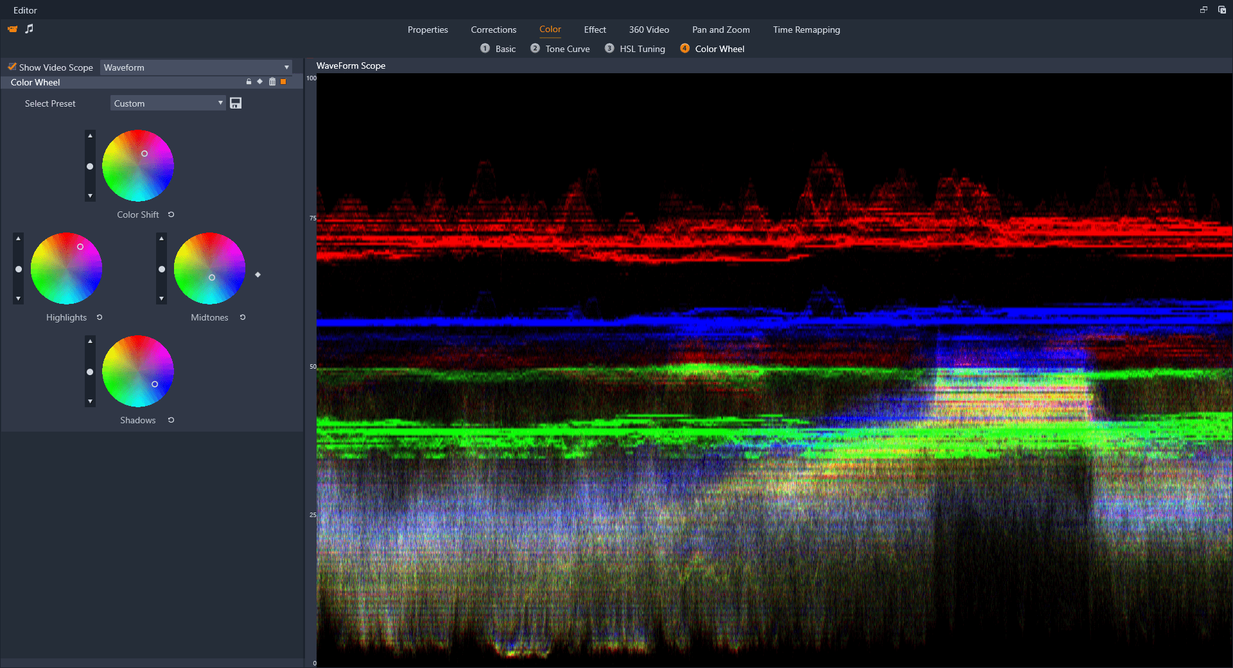Click the trash icon to delete Color Wheel
This screenshot has width=1233, height=668.
272,82
